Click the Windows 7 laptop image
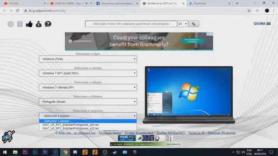 189,95
